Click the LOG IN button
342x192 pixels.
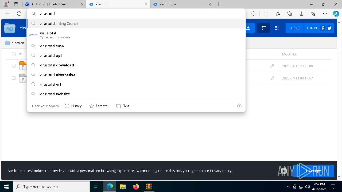tap(312, 28)
